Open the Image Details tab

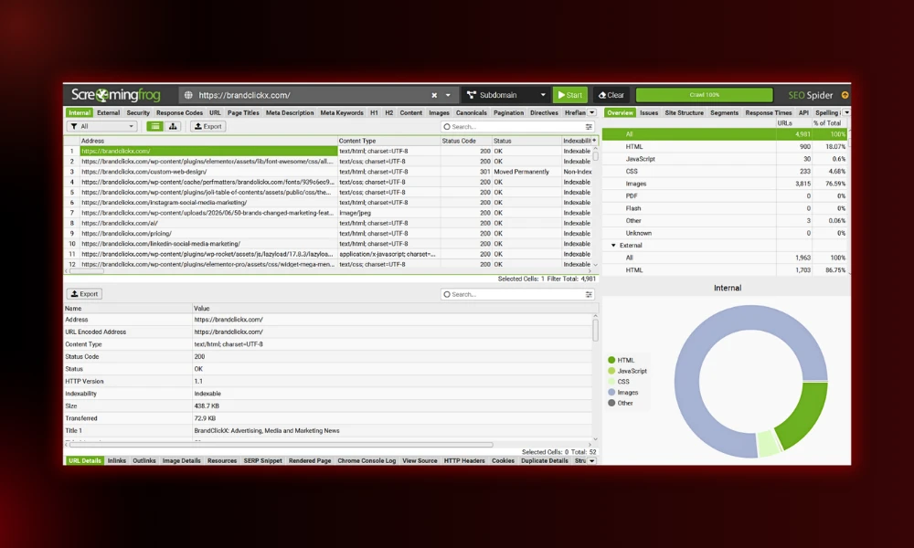181,460
